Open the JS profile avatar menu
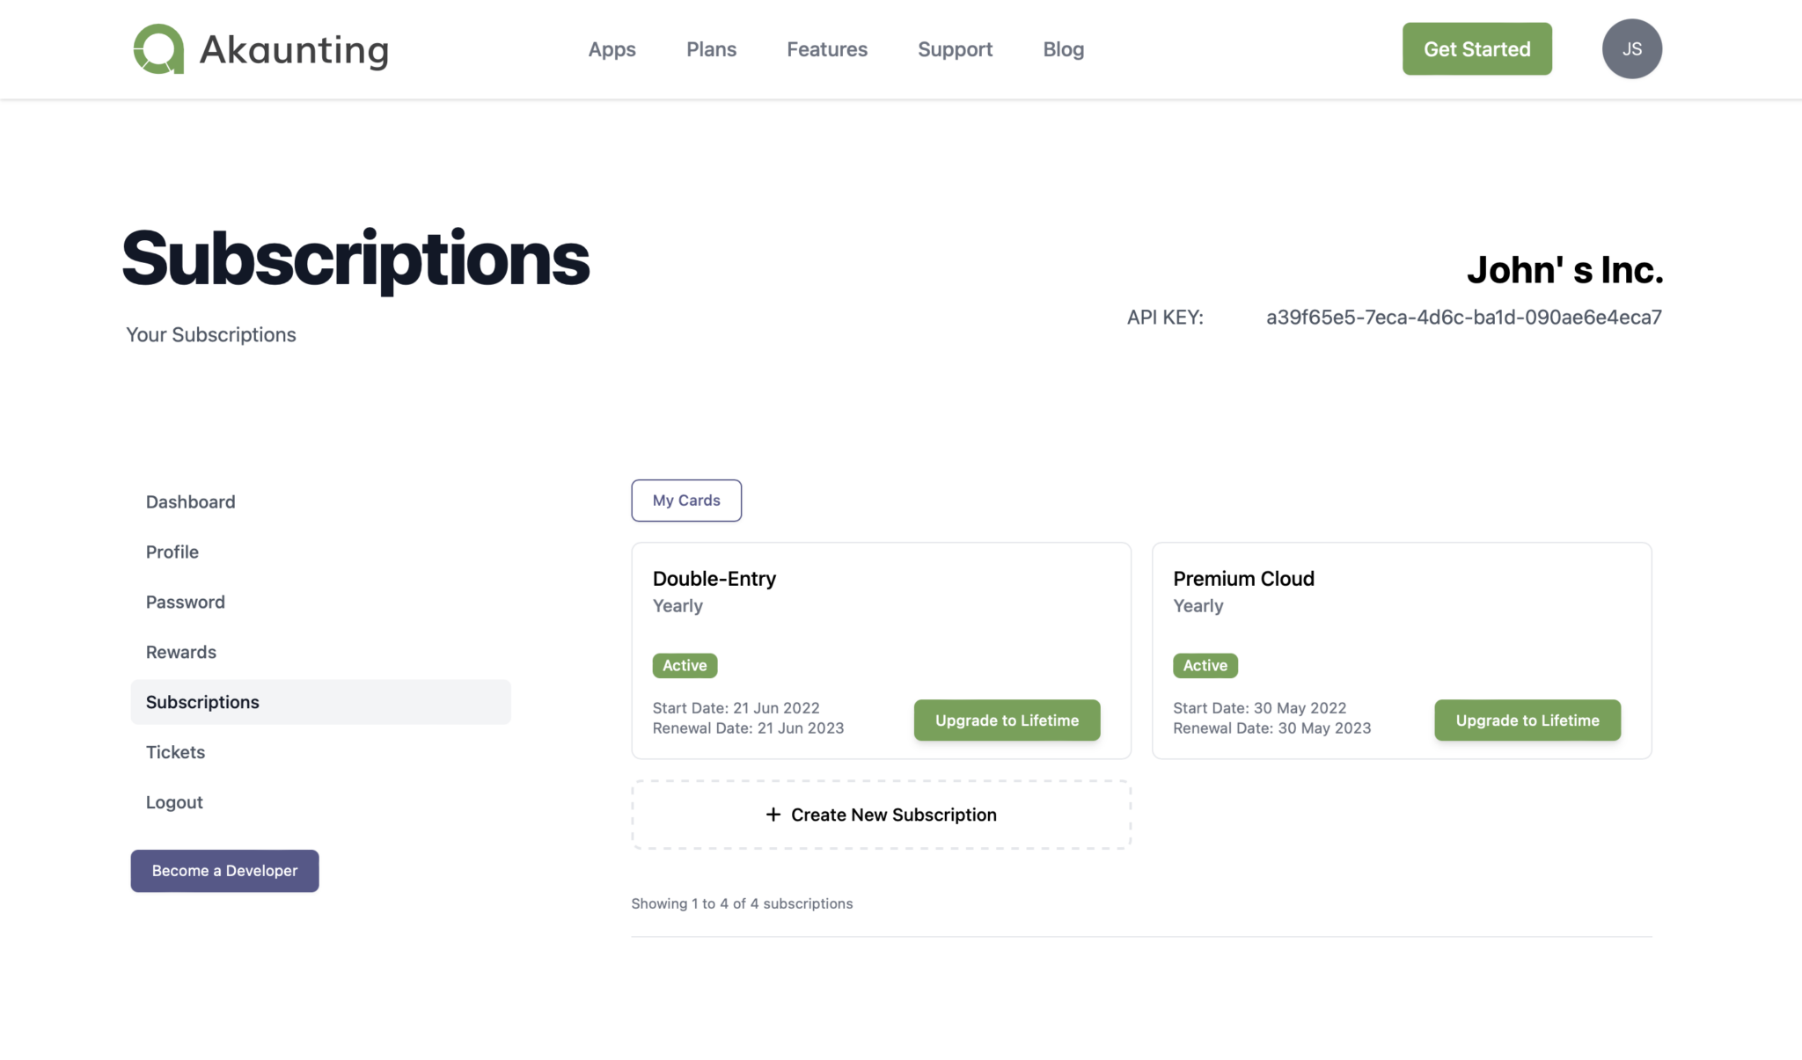The image size is (1802, 1060). tap(1630, 49)
